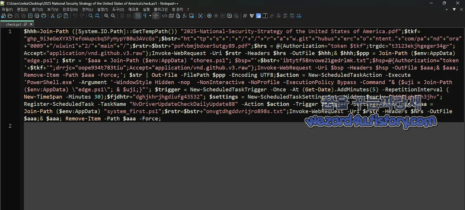Open the 도구(O) menu
The width and height of the screenshot is (465, 210).
(x=118, y=9)
